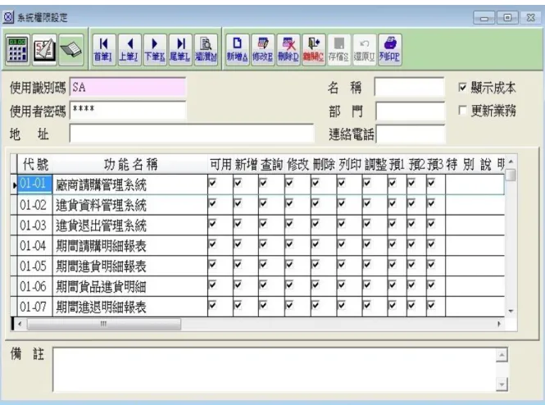Viewport: 545px width, 405px height.
Task: Uncheck 預3 for row 01-05
Action: (431, 265)
